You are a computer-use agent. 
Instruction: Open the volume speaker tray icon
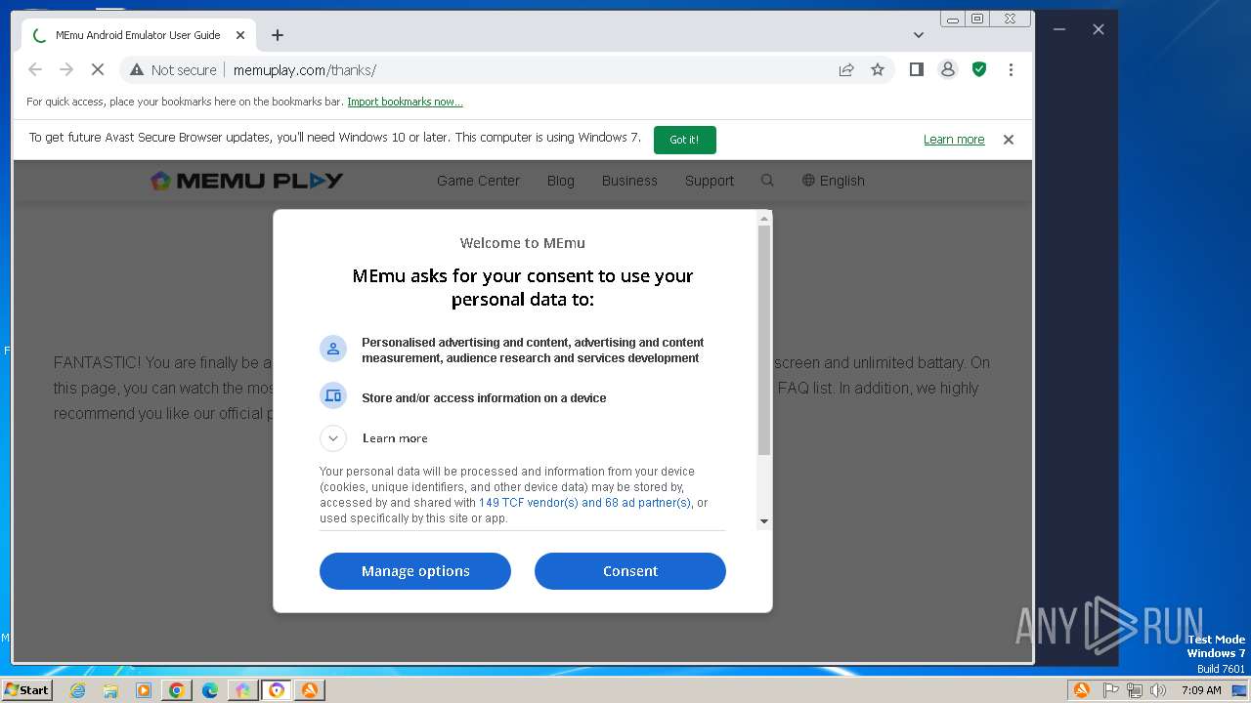click(x=1158, y=690)
